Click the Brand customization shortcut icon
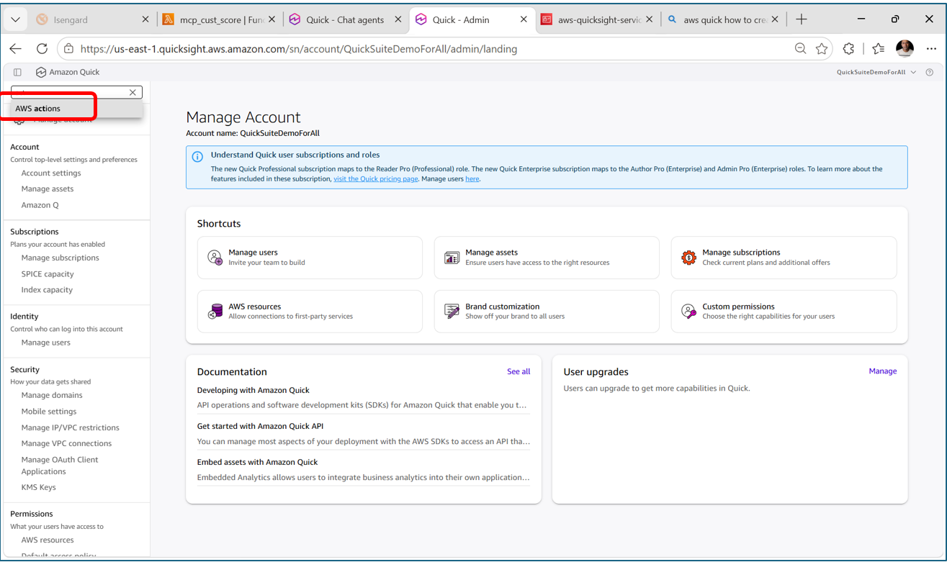This screenshot has height=562, width=947. click(x=452, y=312)
